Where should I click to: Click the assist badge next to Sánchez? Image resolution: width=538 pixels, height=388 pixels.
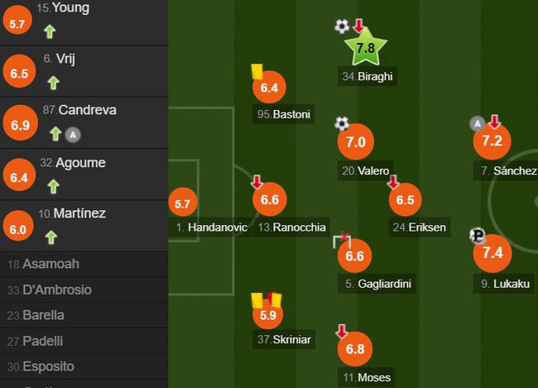click(477, 124)
